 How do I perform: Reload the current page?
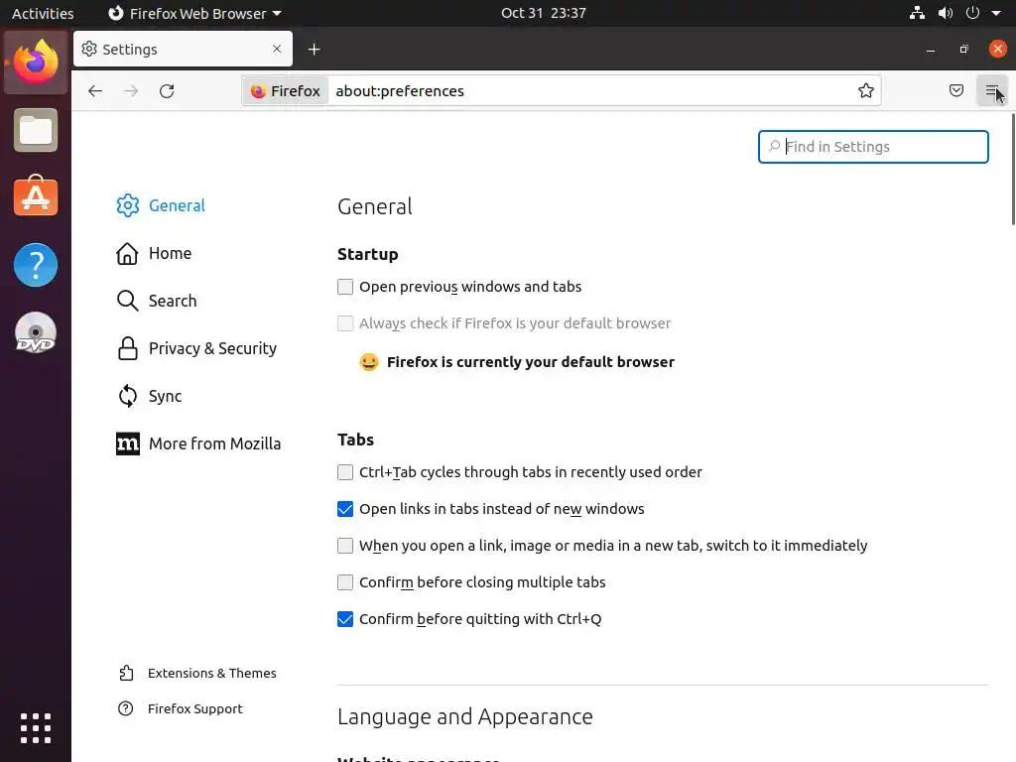[167, 90]
